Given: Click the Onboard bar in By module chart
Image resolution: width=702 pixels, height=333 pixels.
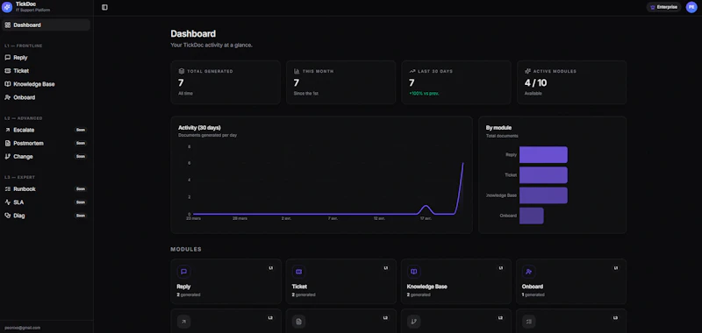Looking at the screenshot, I should coord(532,216).
